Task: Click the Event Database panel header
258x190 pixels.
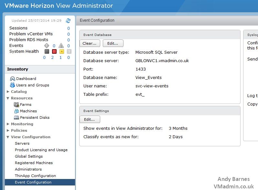Action: click(160, 35)
